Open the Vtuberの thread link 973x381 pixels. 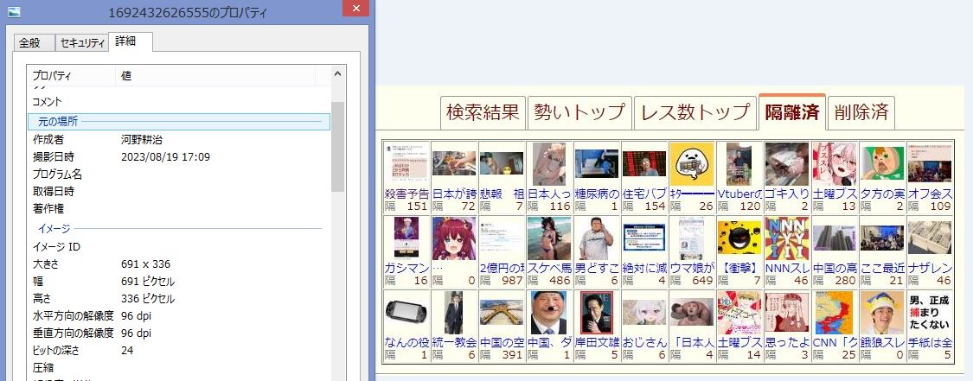click(x=739, y=194)
